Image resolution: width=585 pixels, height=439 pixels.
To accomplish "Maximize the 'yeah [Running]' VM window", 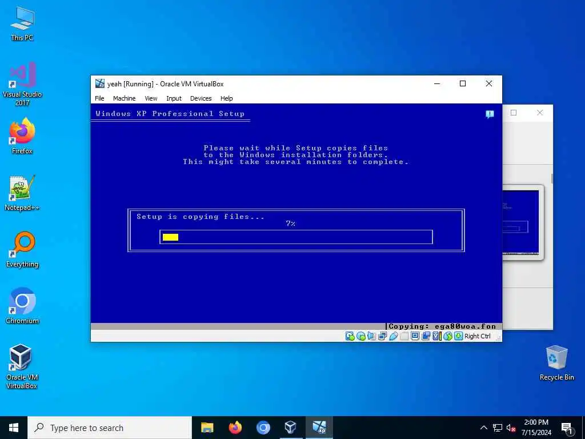I will coord(463,83).
